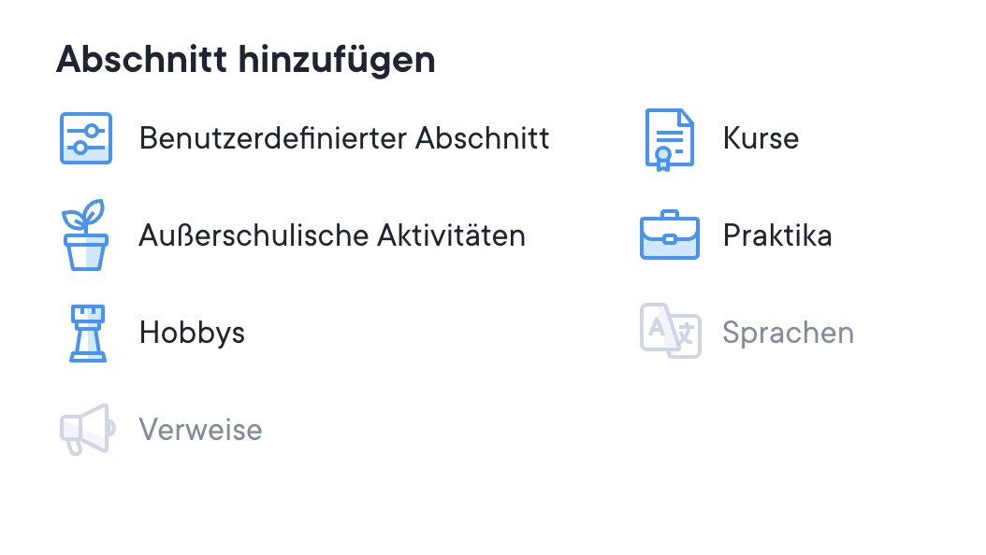Open Kurse using the diploma icon

tap(670, 138)
